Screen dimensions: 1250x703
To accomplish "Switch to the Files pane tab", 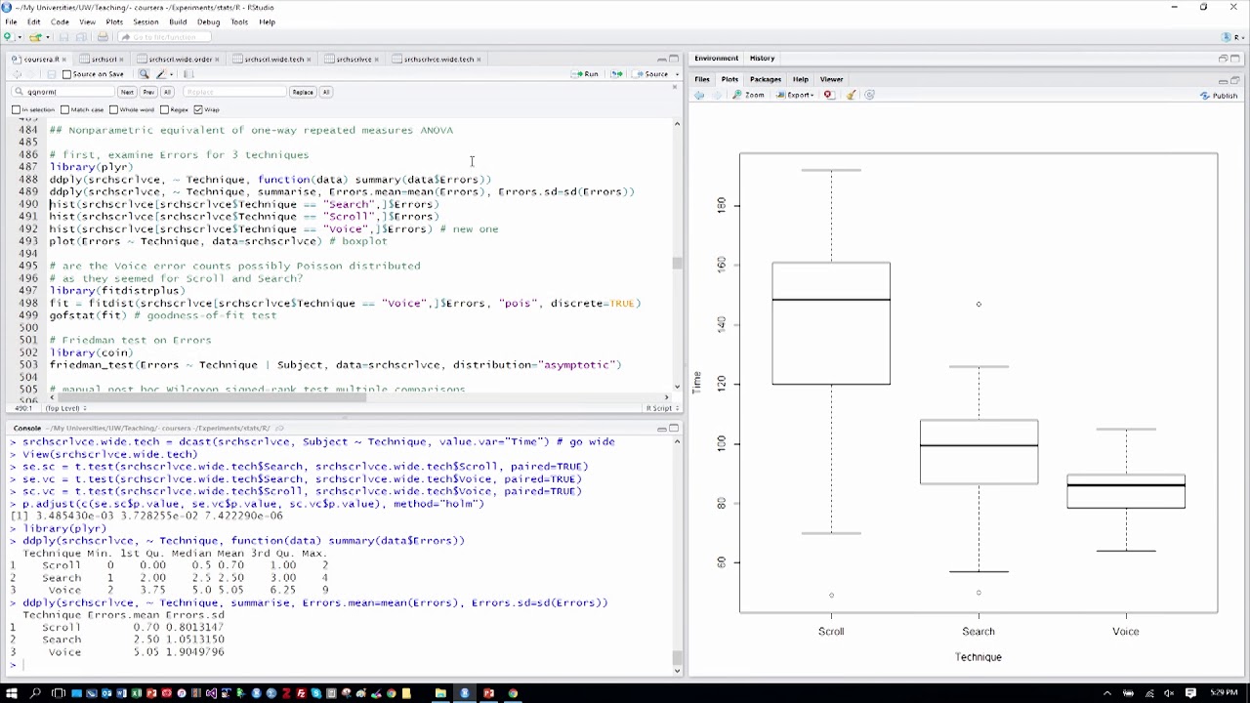I will [x=702, y=79].
